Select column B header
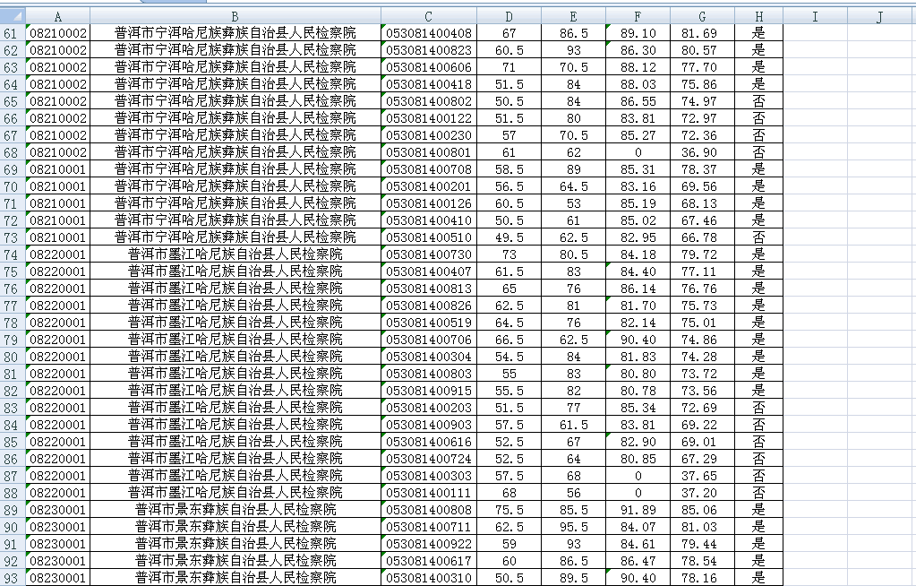This screenshot has width=916, height=586. tap(235, 17)
